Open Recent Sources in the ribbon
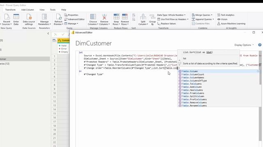 7,20
